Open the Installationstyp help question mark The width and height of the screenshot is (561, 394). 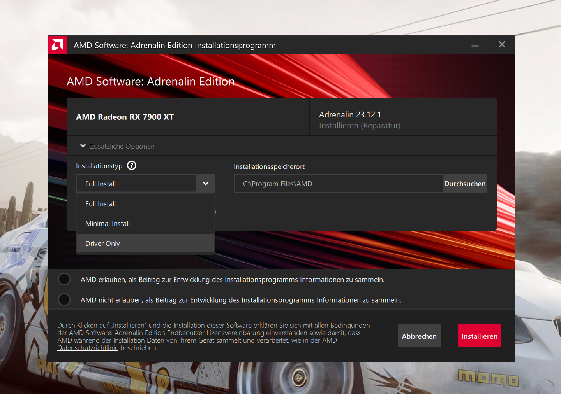click(132, 165)
